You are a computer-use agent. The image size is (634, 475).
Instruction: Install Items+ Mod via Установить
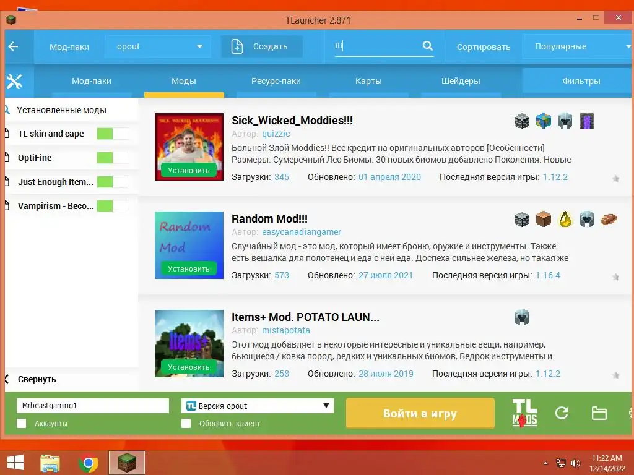(189, 367)
